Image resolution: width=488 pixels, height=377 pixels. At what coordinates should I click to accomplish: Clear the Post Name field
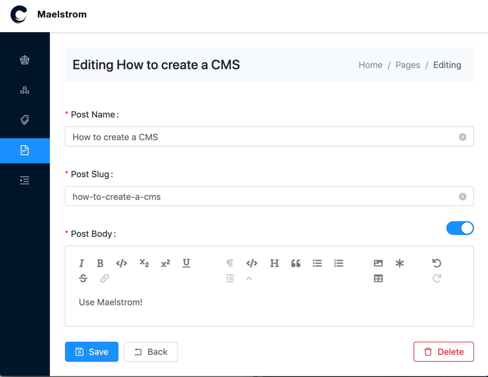(462, 137)
